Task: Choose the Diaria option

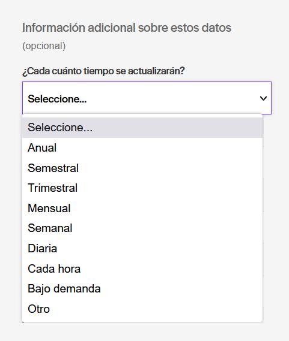Action: [142, 248]
